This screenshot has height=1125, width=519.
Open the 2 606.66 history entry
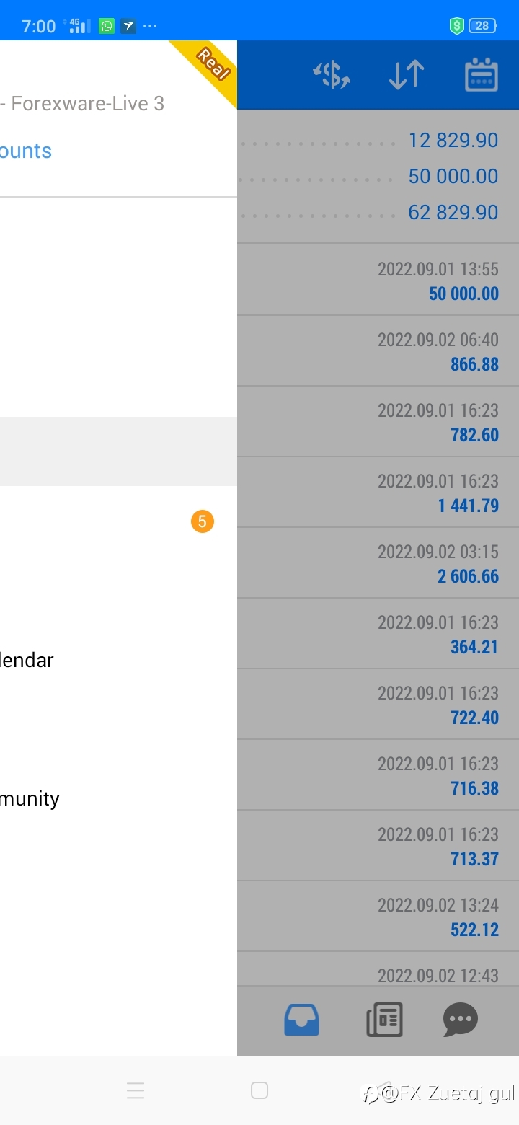click(378, 562)
